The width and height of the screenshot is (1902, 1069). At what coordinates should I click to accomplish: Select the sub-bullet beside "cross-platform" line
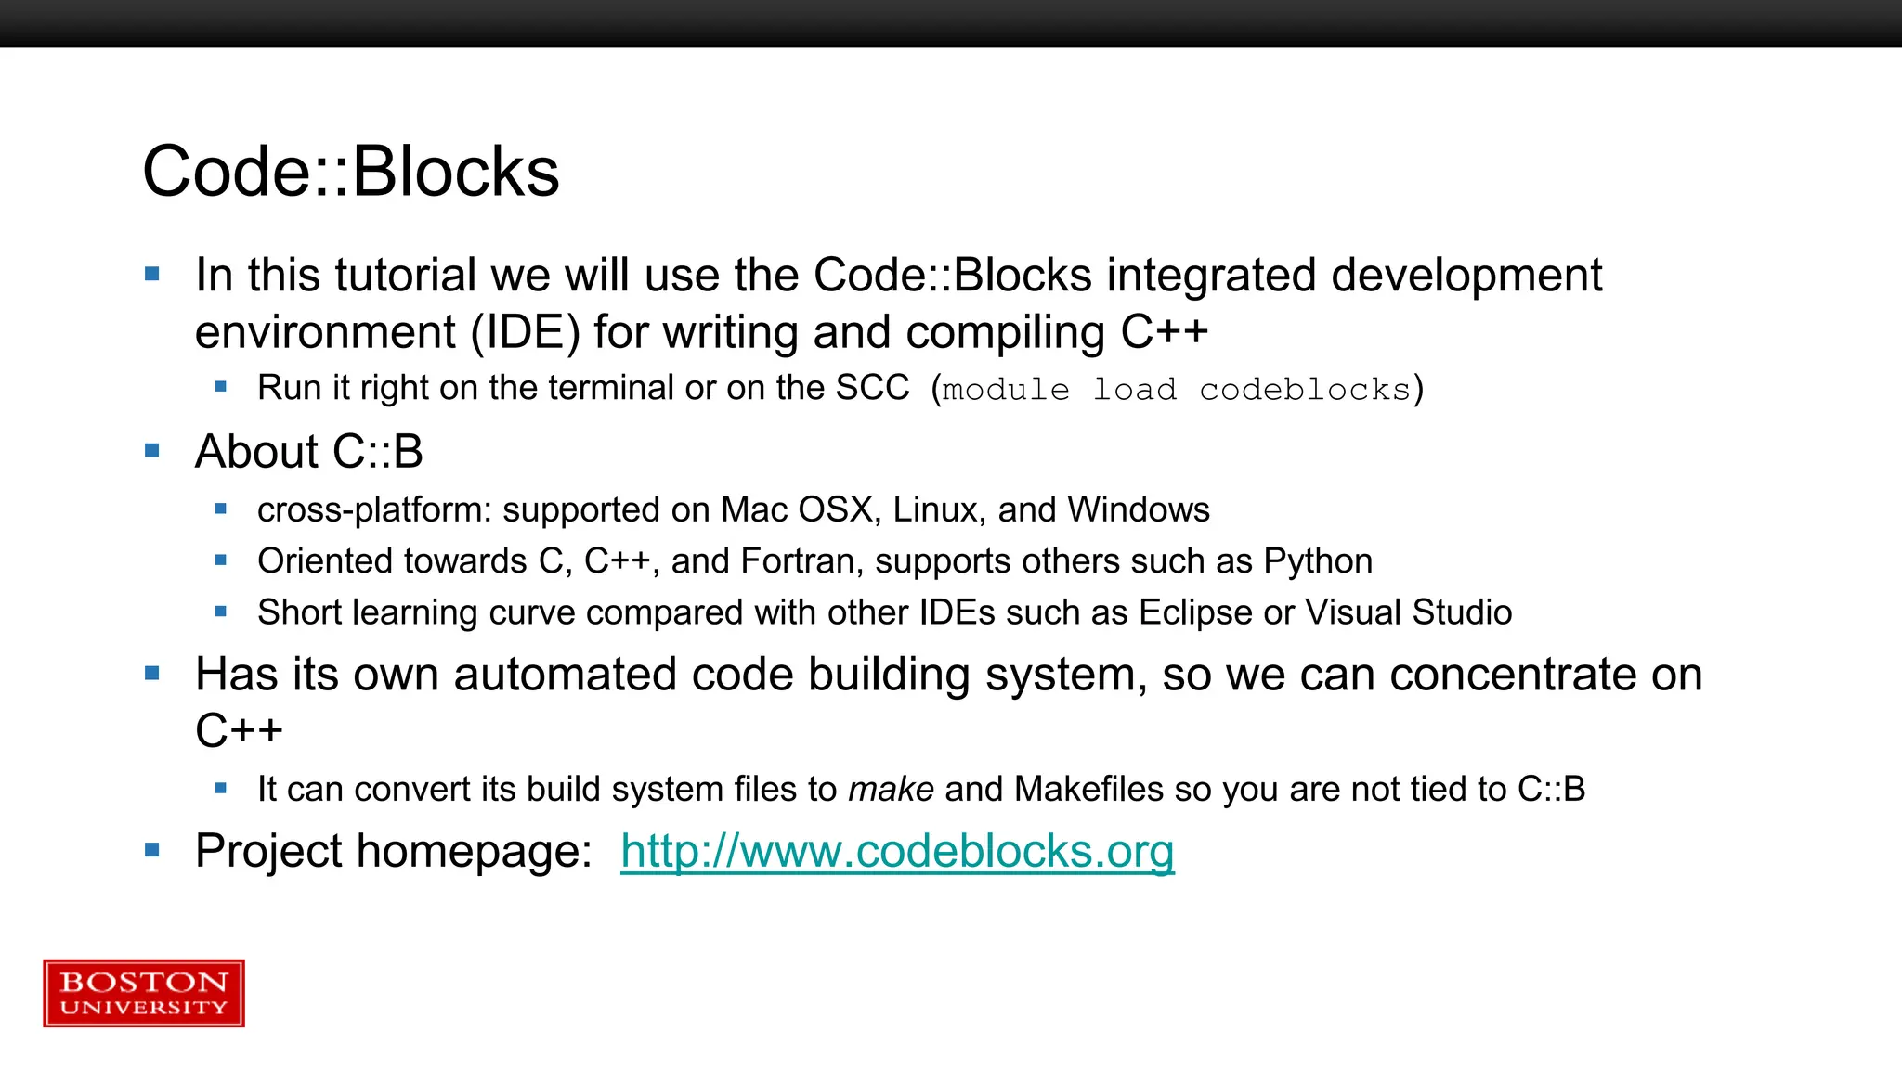point(221,509)
